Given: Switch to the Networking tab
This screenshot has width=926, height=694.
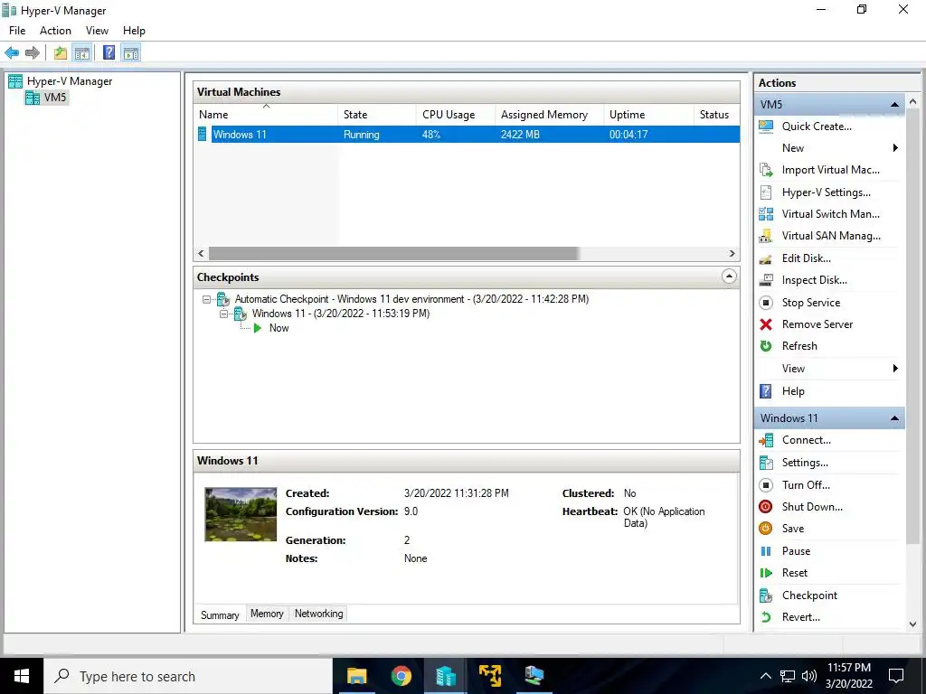Looking at the screenshot, I should [x=319, y=614].
